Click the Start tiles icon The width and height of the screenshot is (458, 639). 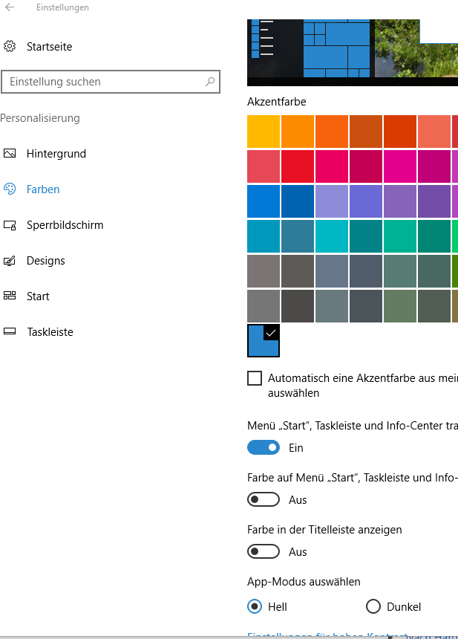coord(10,296)
